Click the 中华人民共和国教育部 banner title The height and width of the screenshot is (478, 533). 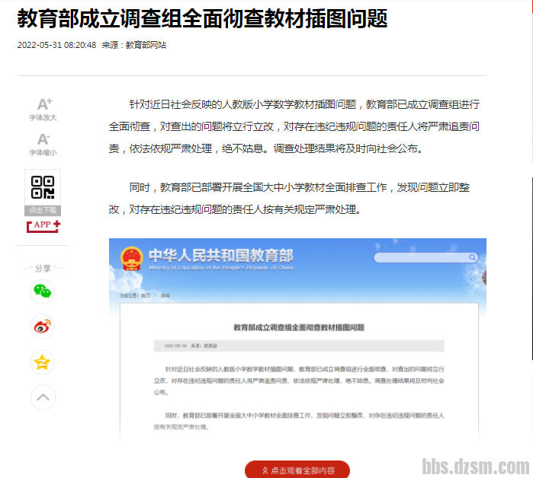(x=220, y=256)
